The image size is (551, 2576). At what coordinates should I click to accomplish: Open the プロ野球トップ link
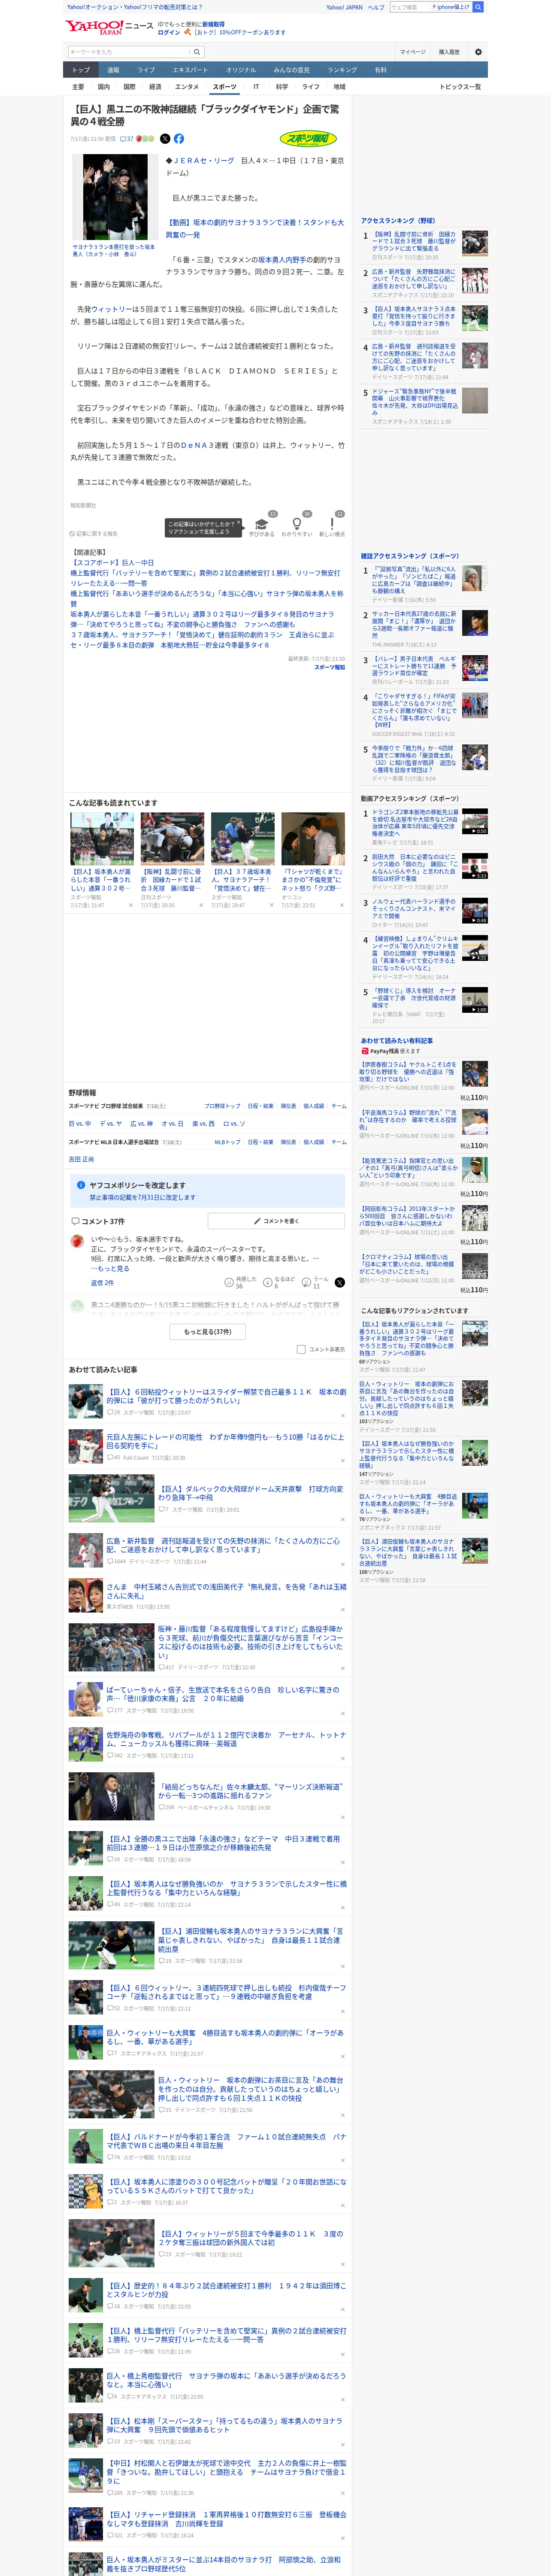point(222,1106)
